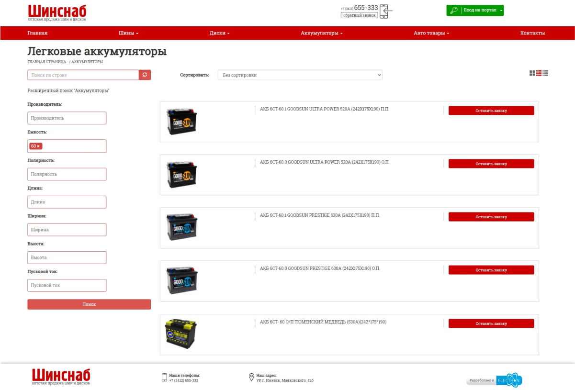The image size is (575, 390).
Task: Switch to grid tile view icon
Action: pos(532,73)
